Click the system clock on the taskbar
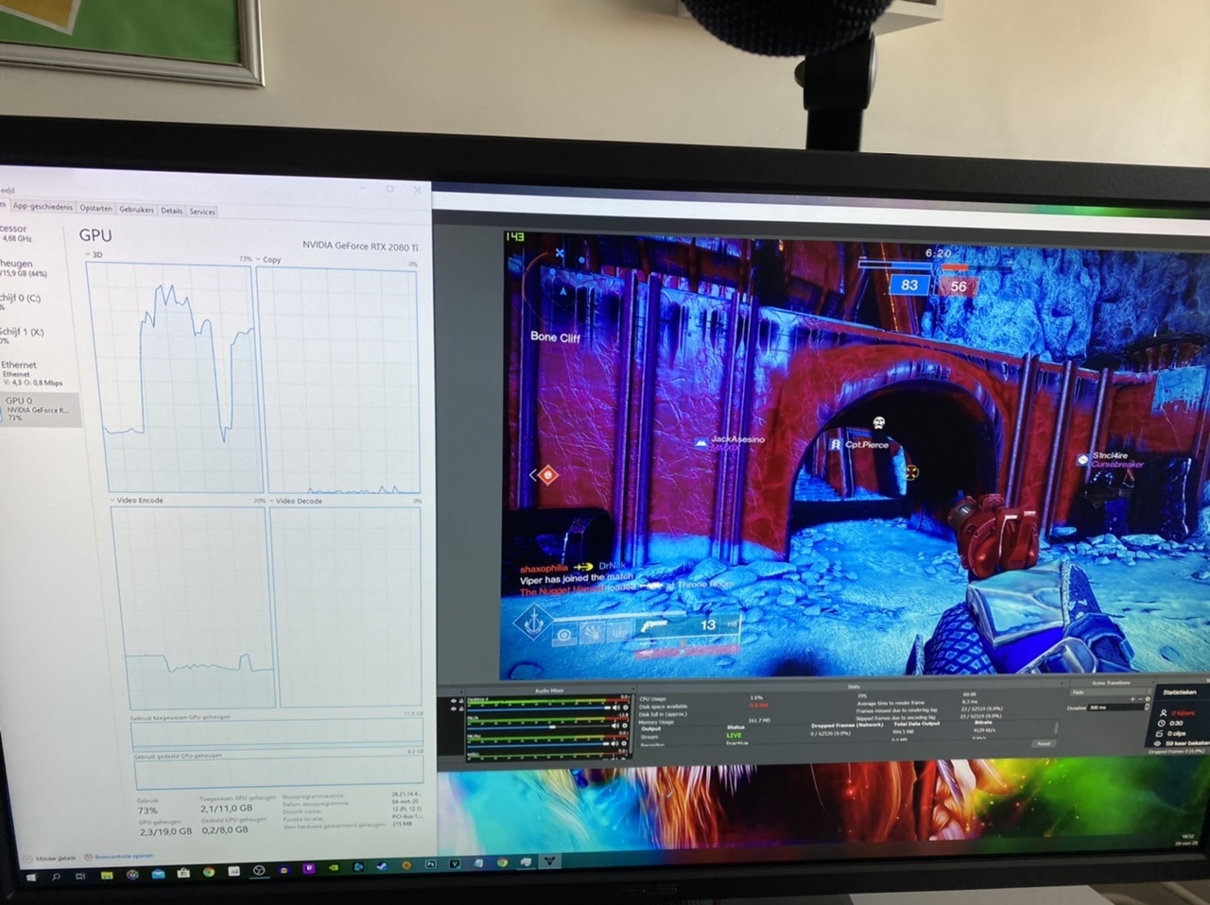 point(1187,839)
